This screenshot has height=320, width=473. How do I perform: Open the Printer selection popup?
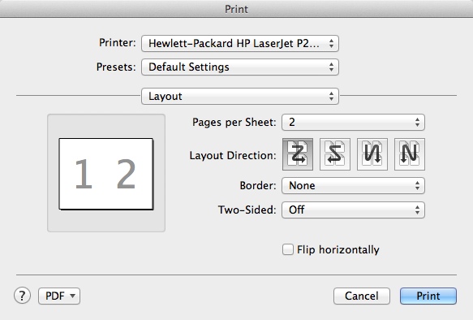[x=240, y=44]
